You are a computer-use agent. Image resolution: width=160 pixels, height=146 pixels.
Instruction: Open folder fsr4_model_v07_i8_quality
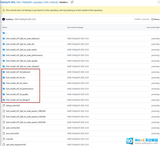[17, 94]
